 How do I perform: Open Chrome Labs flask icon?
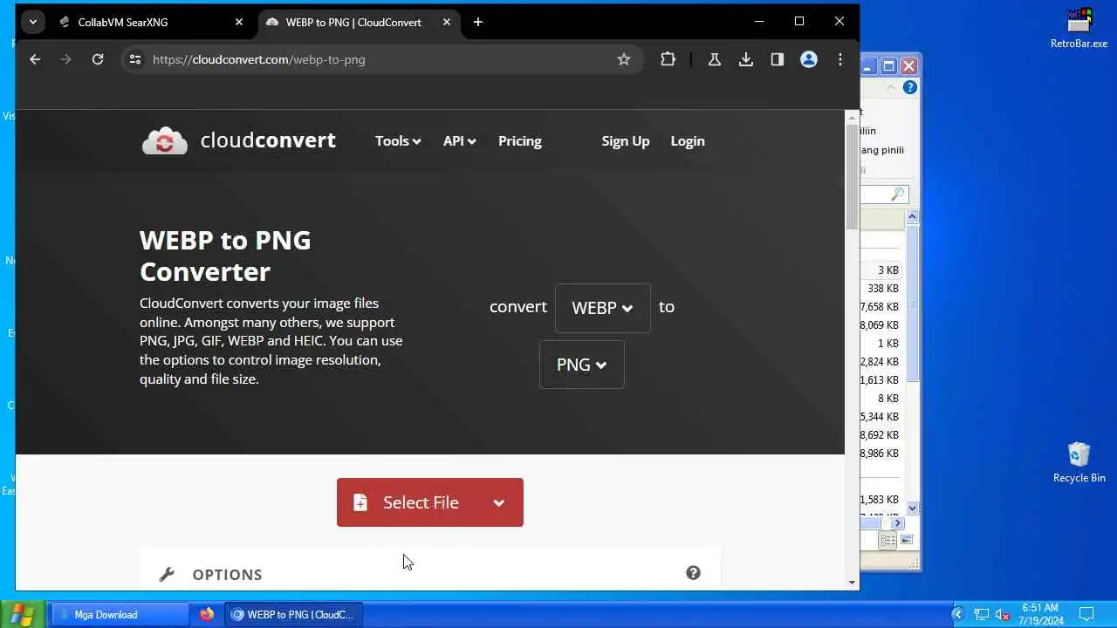[715, 59]
